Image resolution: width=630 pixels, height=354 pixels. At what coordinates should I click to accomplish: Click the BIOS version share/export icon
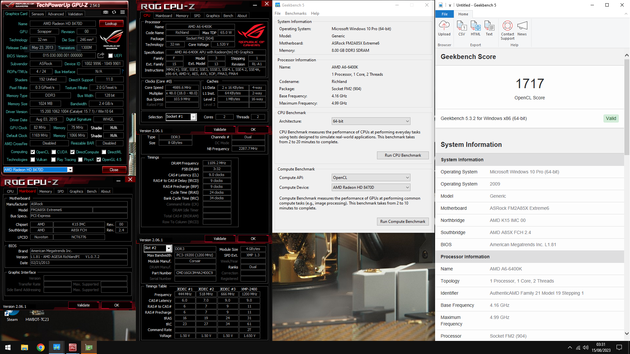click(x=101, y=55)
